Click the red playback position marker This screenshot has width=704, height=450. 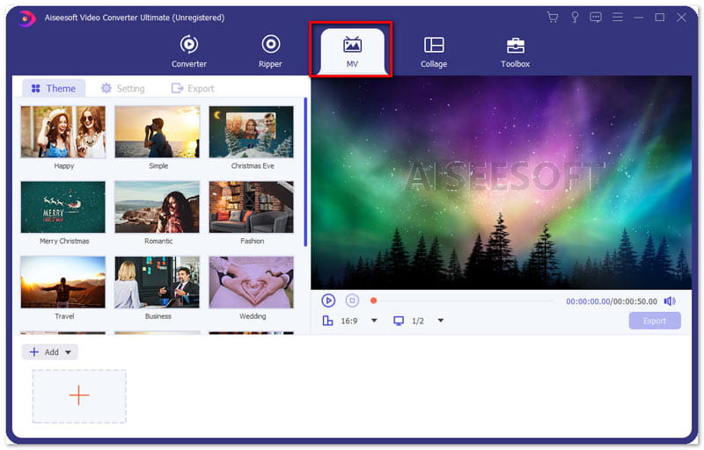[373, 301]
